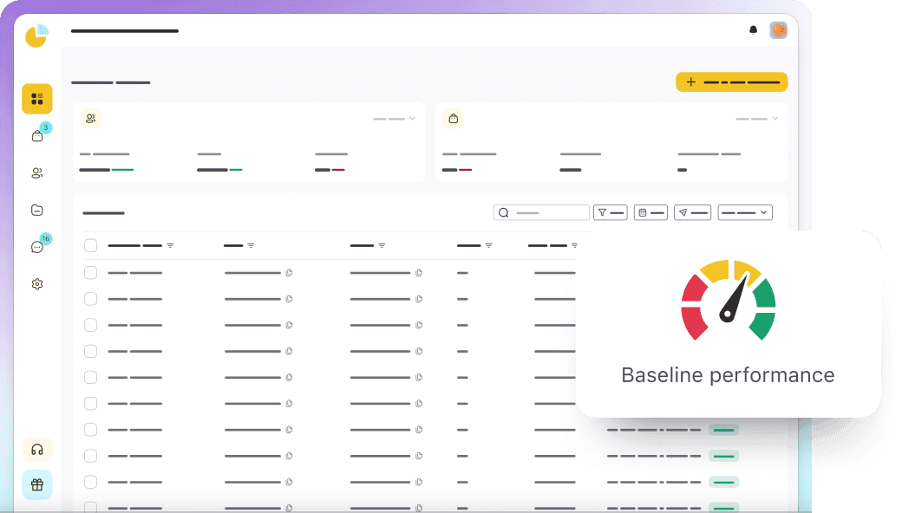This screenshot has height=513, width=902.
Task: Expand the dropdown in the users summary card
Action: pyautogui.click(x=395, y=119)
